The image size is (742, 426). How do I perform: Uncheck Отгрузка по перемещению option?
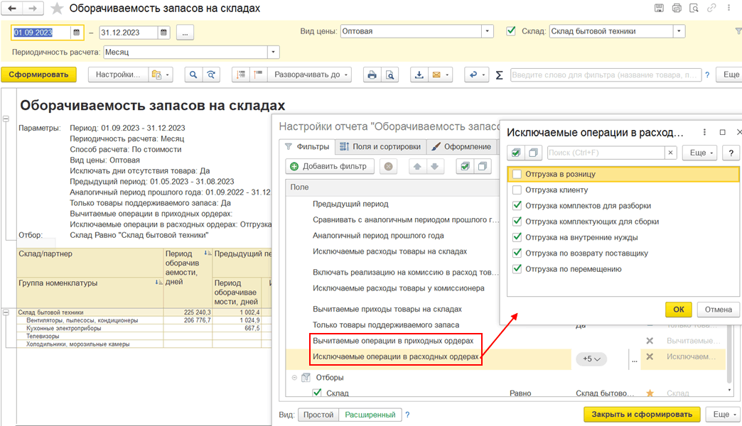pos(517,269)
